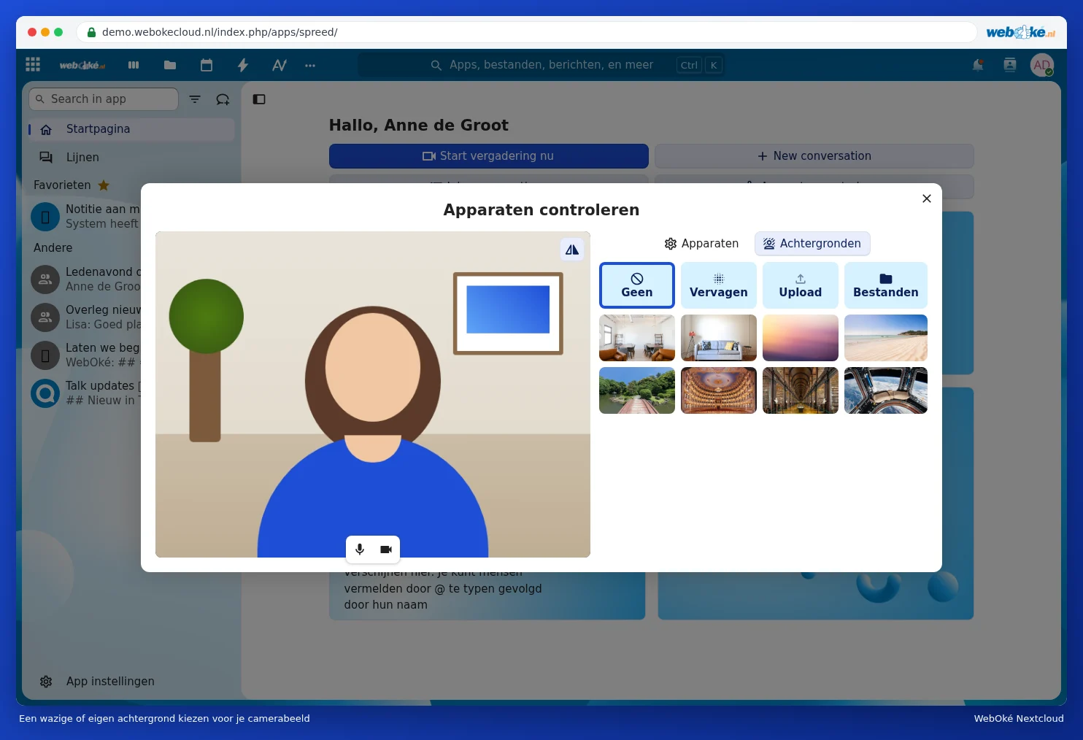Click the unified search field

coord(541,65)
